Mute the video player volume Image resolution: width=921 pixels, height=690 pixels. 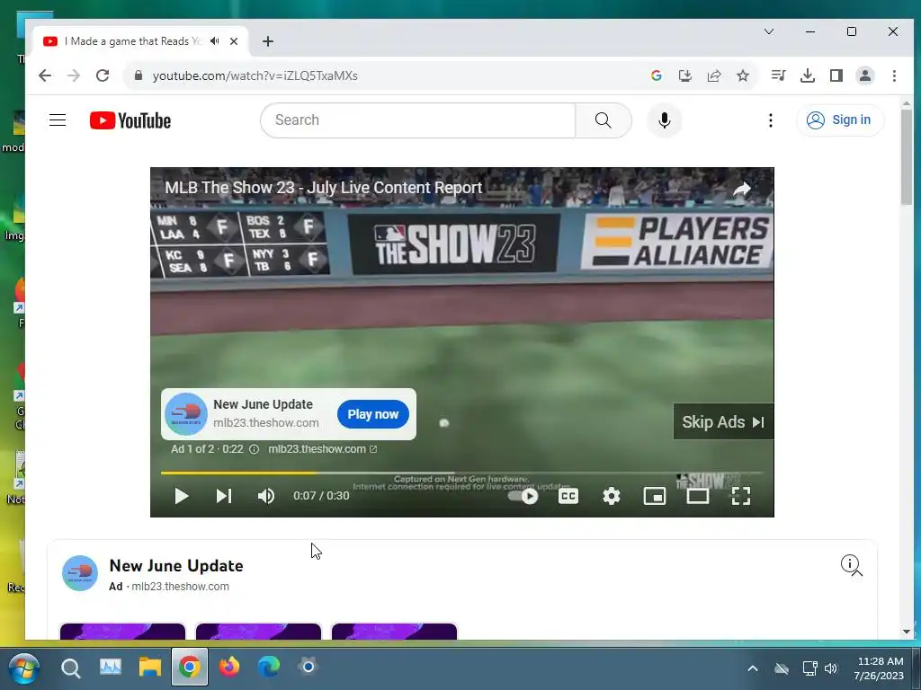pos(266,496)
